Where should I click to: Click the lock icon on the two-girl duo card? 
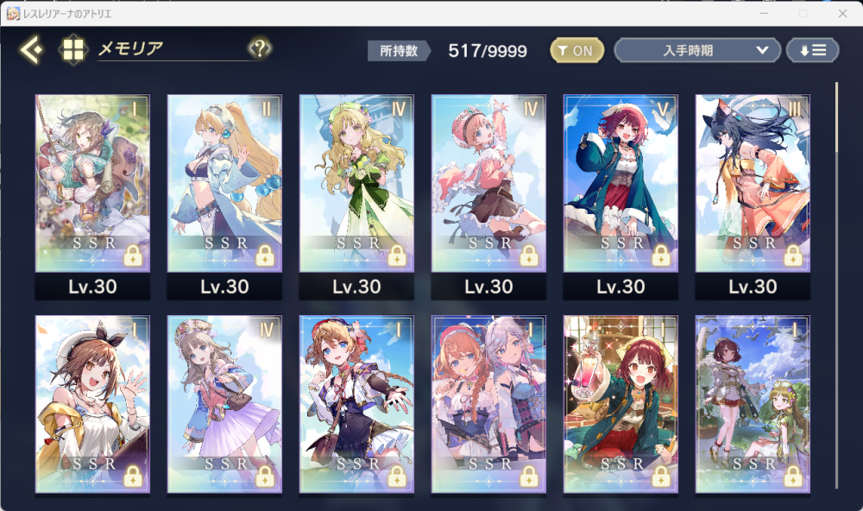tap(529, 476)
